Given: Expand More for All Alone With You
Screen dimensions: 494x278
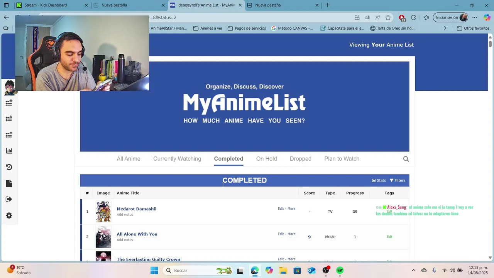Looking at the screenshot, I should 291,234.
